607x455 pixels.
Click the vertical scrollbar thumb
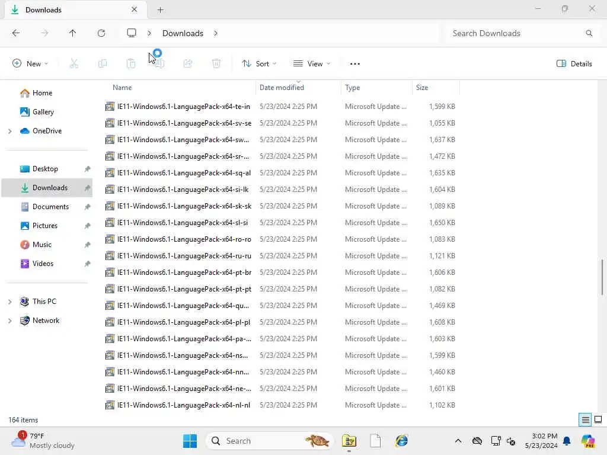point(602,277)
